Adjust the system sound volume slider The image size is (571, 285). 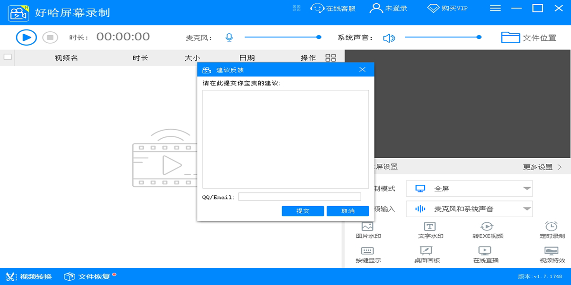[443, 37]
